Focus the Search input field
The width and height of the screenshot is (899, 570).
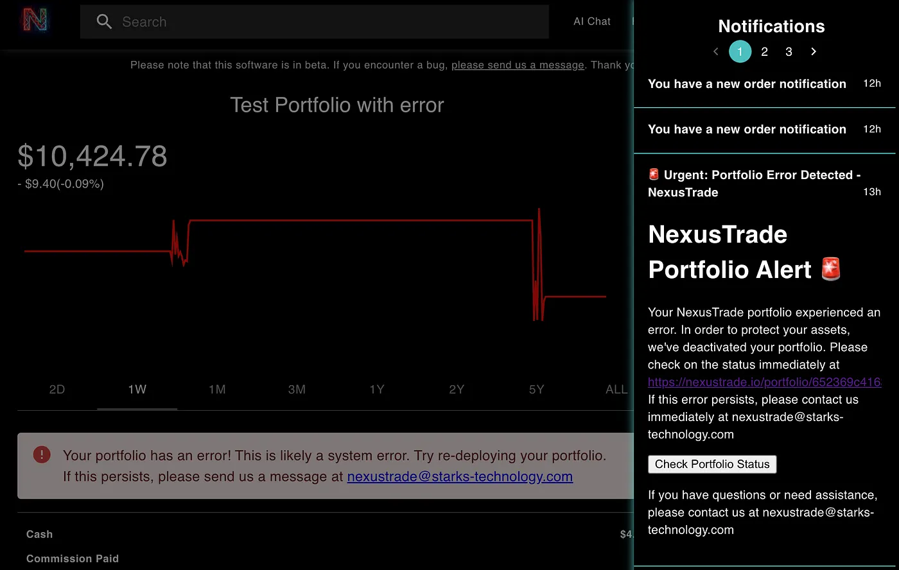coord(315,22)
